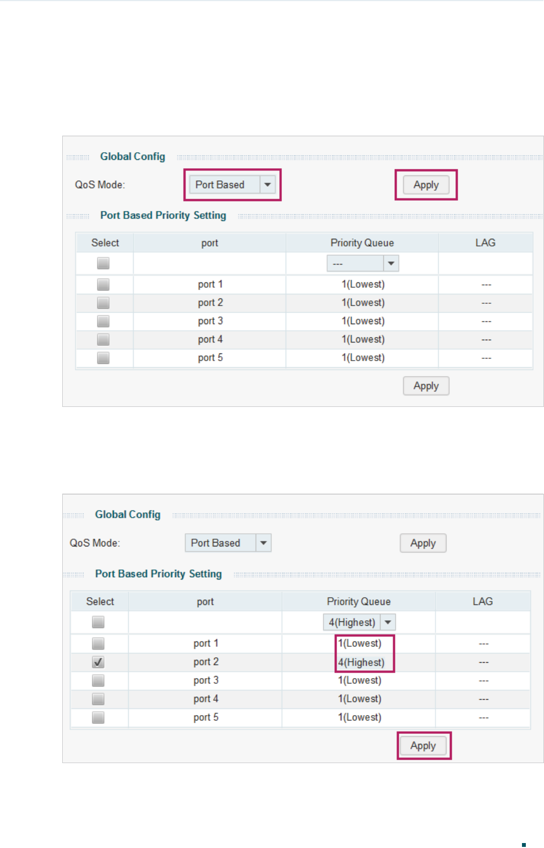This screenshot has height=848, width=544.
Task: Check the port 3 checkbox in the upper table
Action: 103,321
